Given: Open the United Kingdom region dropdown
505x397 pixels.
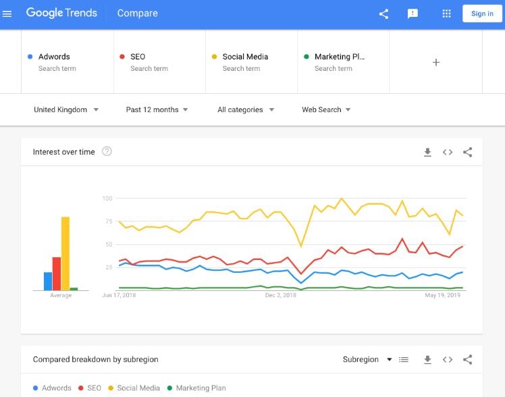Looking at the screenshot, I should click(66, 110).
